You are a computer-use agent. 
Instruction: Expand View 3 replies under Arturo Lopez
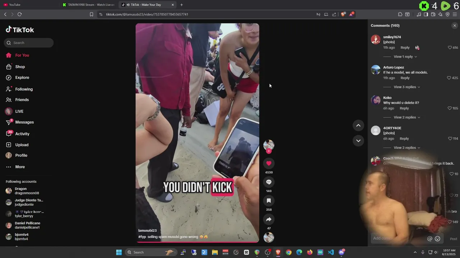click(407, 87)
